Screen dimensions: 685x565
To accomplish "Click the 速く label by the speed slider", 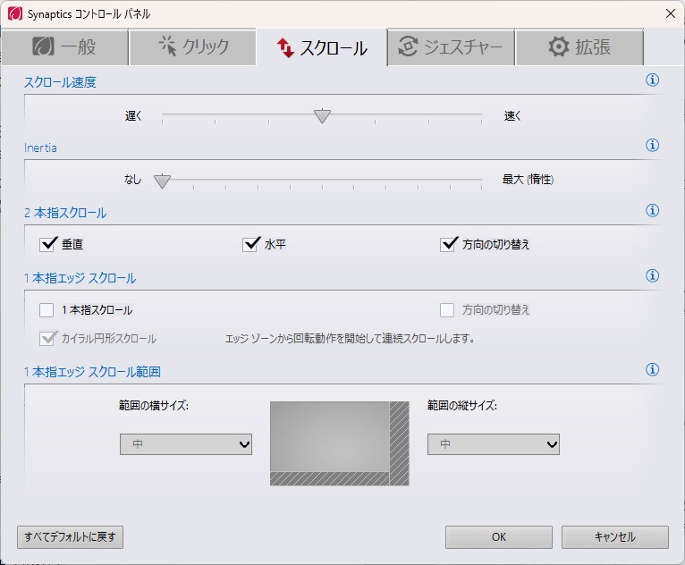I will pos(512,116).
